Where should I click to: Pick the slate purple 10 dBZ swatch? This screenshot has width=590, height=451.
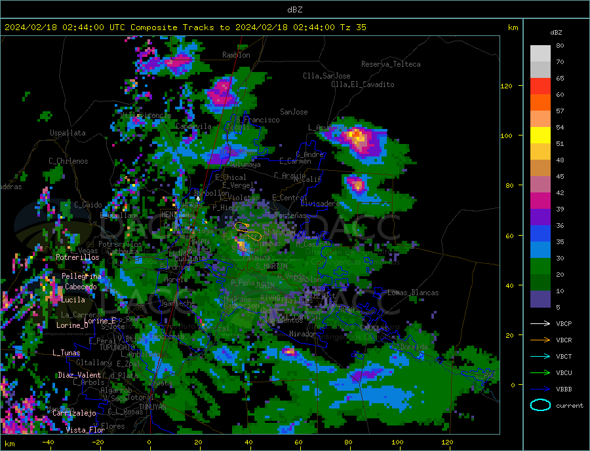pyautogui.click(x=540, y=299)
